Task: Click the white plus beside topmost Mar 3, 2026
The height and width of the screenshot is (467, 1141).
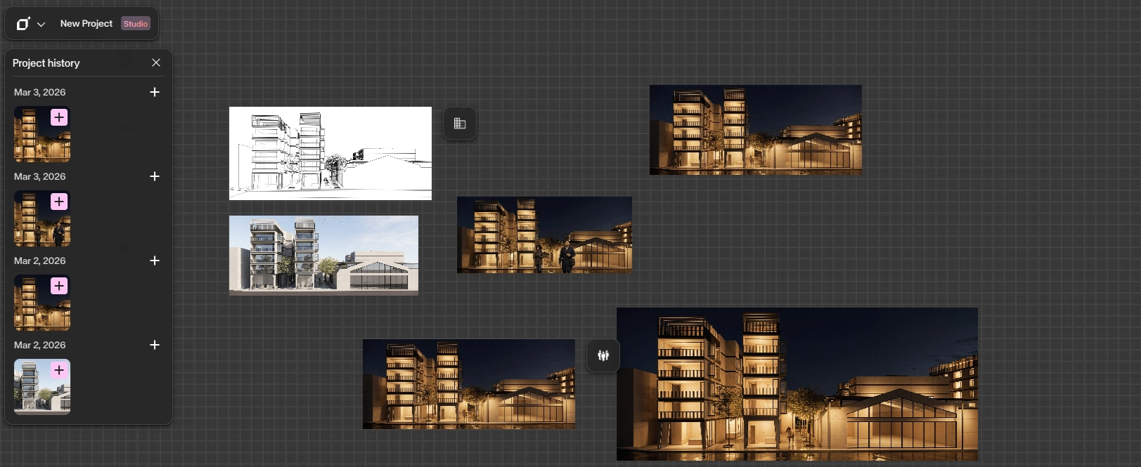Action: (x=155, y=93)
